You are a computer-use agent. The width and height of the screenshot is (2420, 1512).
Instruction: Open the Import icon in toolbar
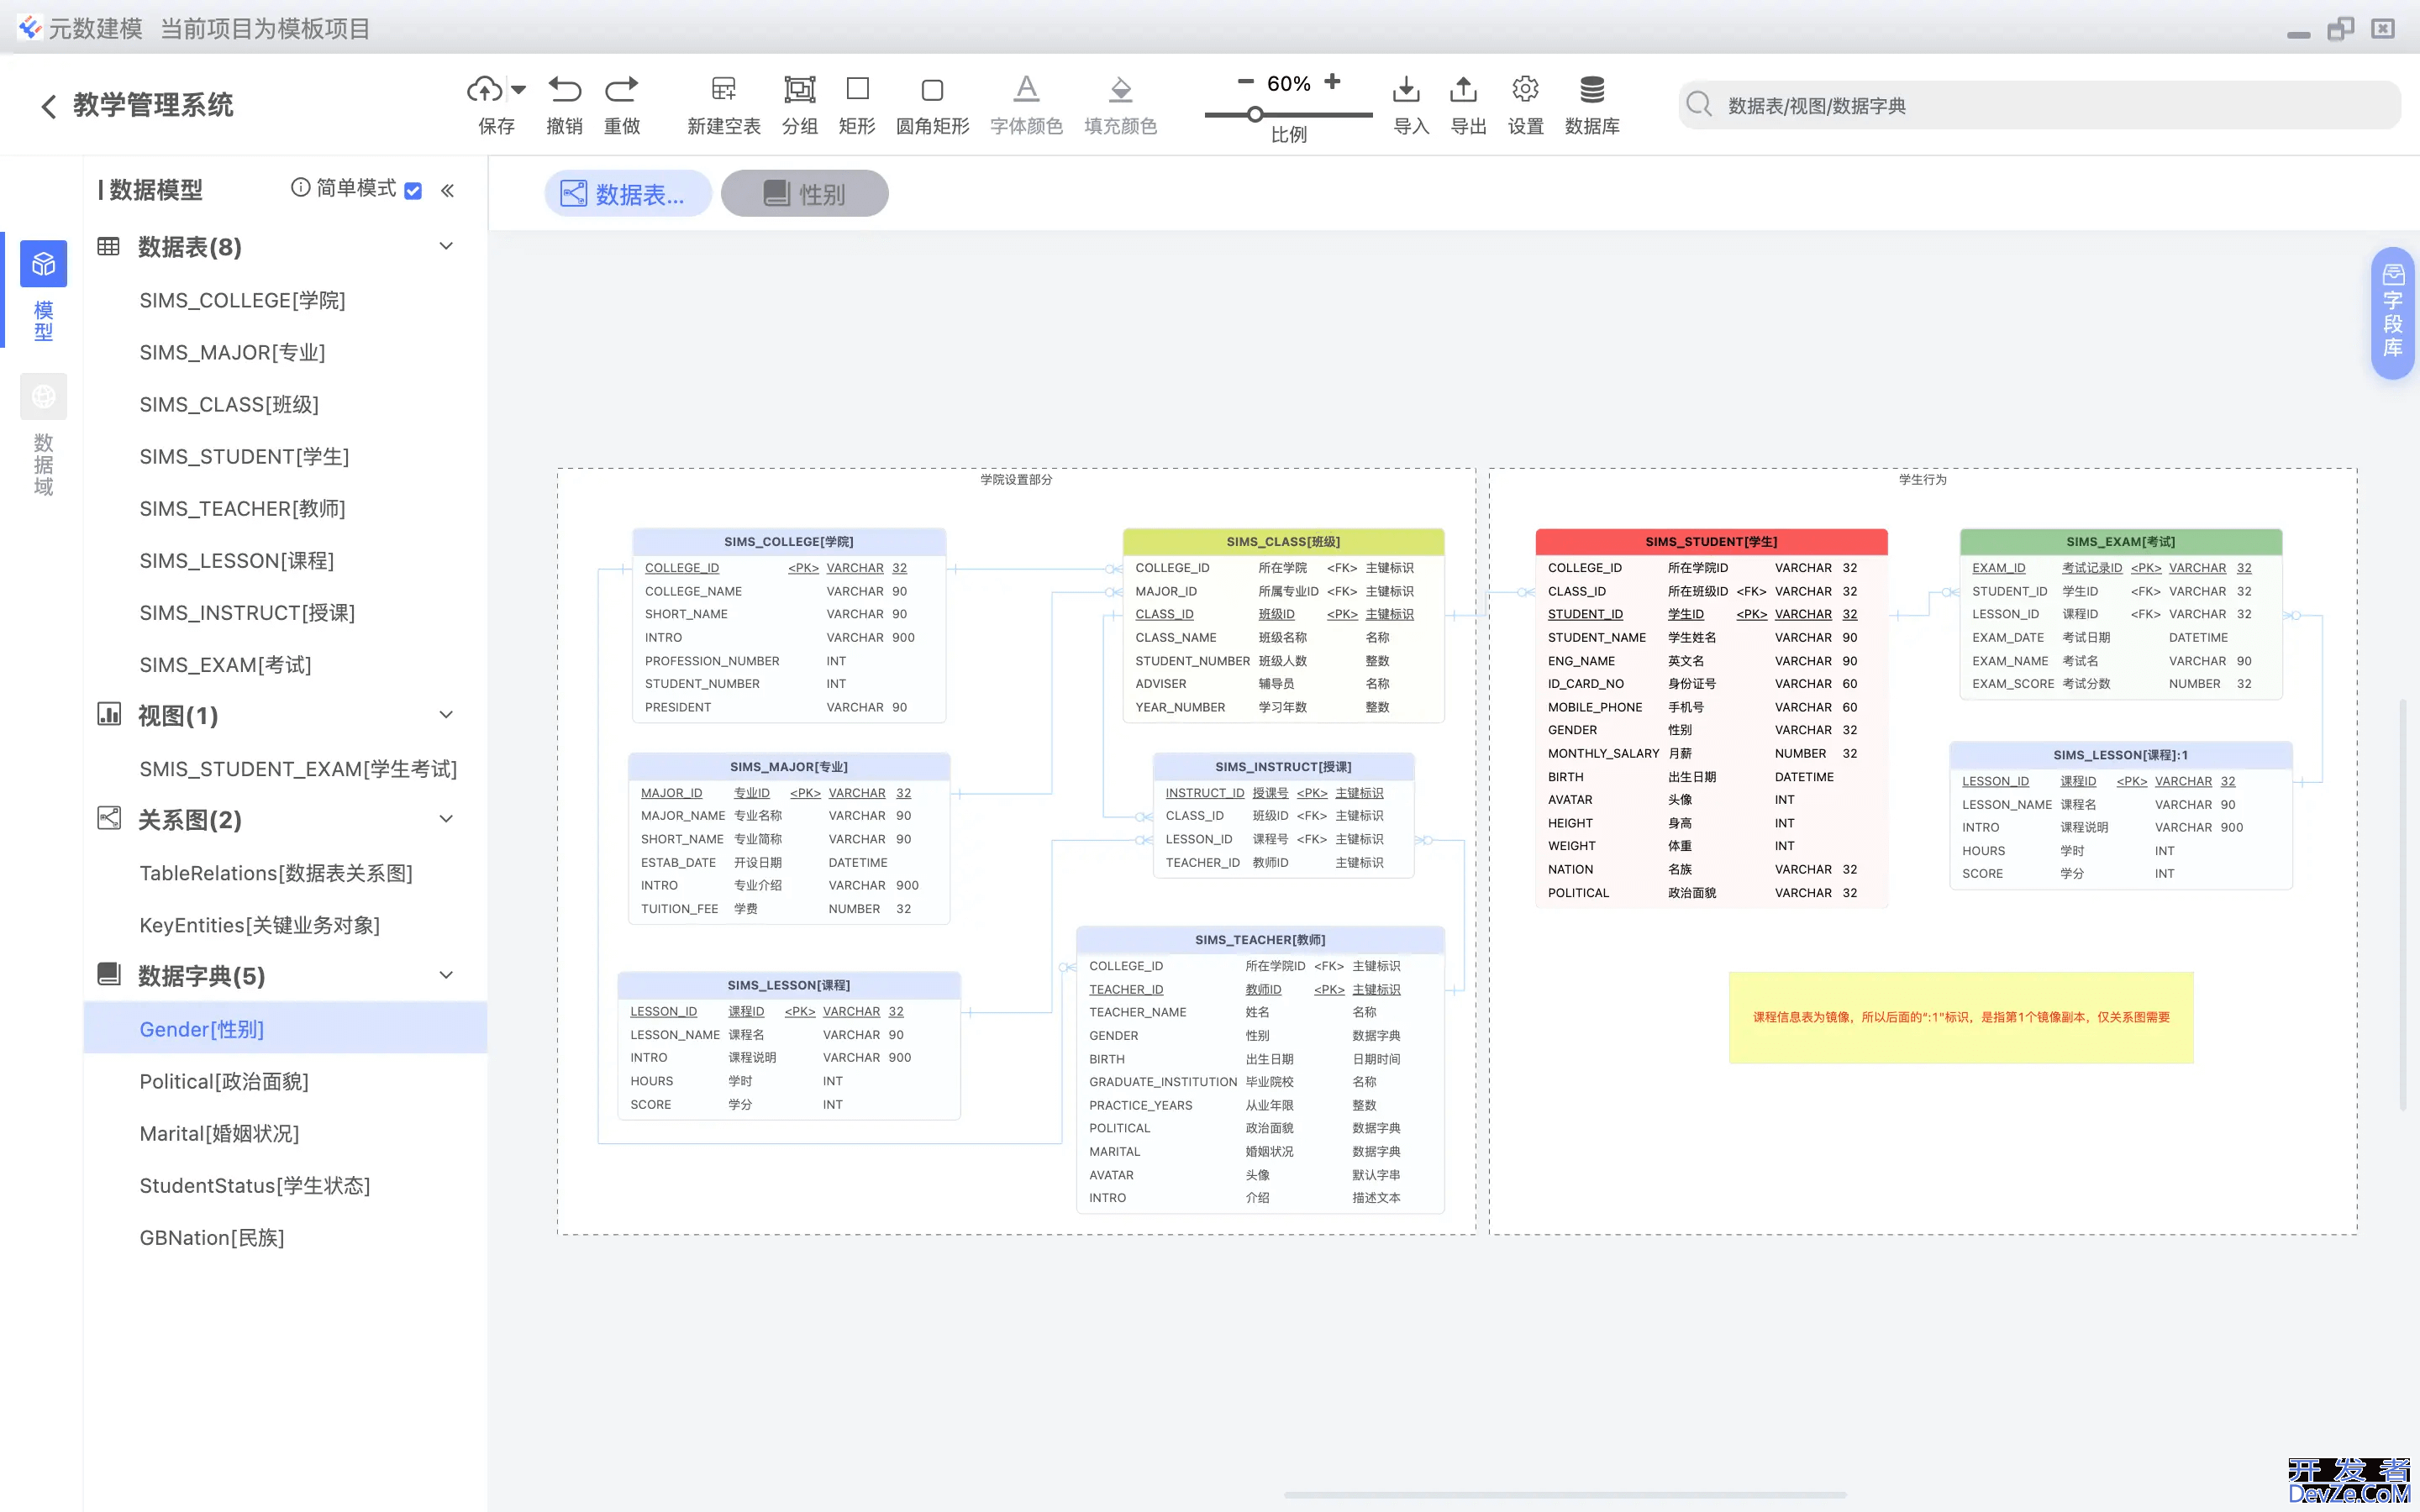(x=1406, y=89)
